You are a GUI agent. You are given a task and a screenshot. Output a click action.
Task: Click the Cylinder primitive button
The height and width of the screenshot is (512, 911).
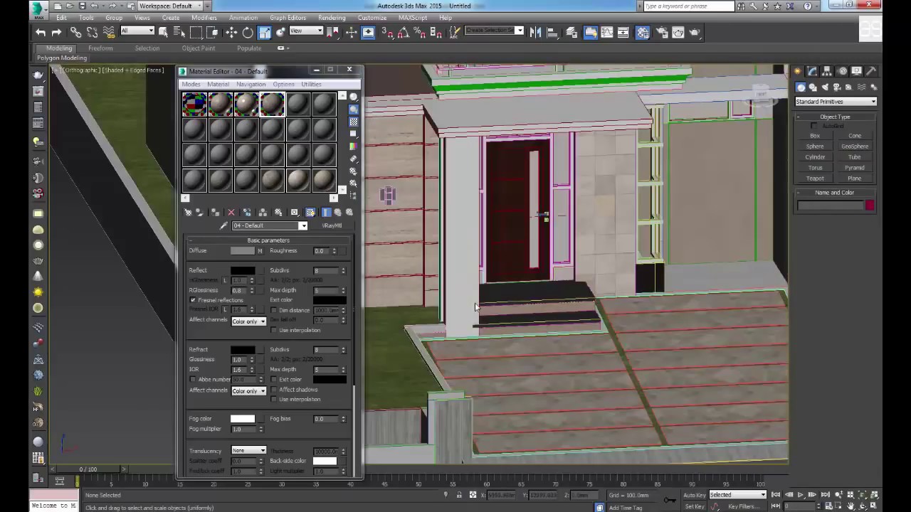(815, 157)
